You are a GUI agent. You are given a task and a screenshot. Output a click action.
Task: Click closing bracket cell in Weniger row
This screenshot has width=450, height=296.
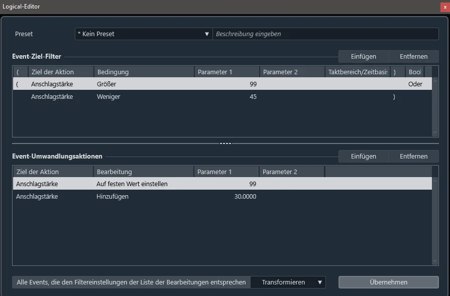[x=398, y=97]
